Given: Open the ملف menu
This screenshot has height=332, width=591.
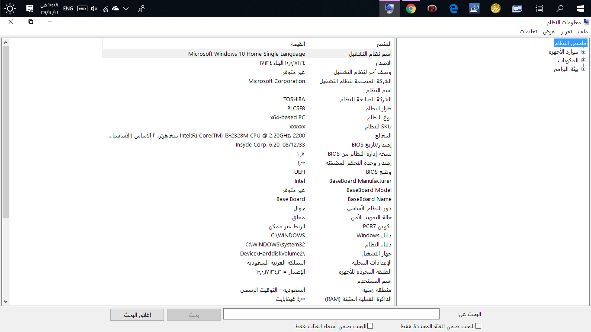Looking at the screenshot, I should [x=583, y=32].
